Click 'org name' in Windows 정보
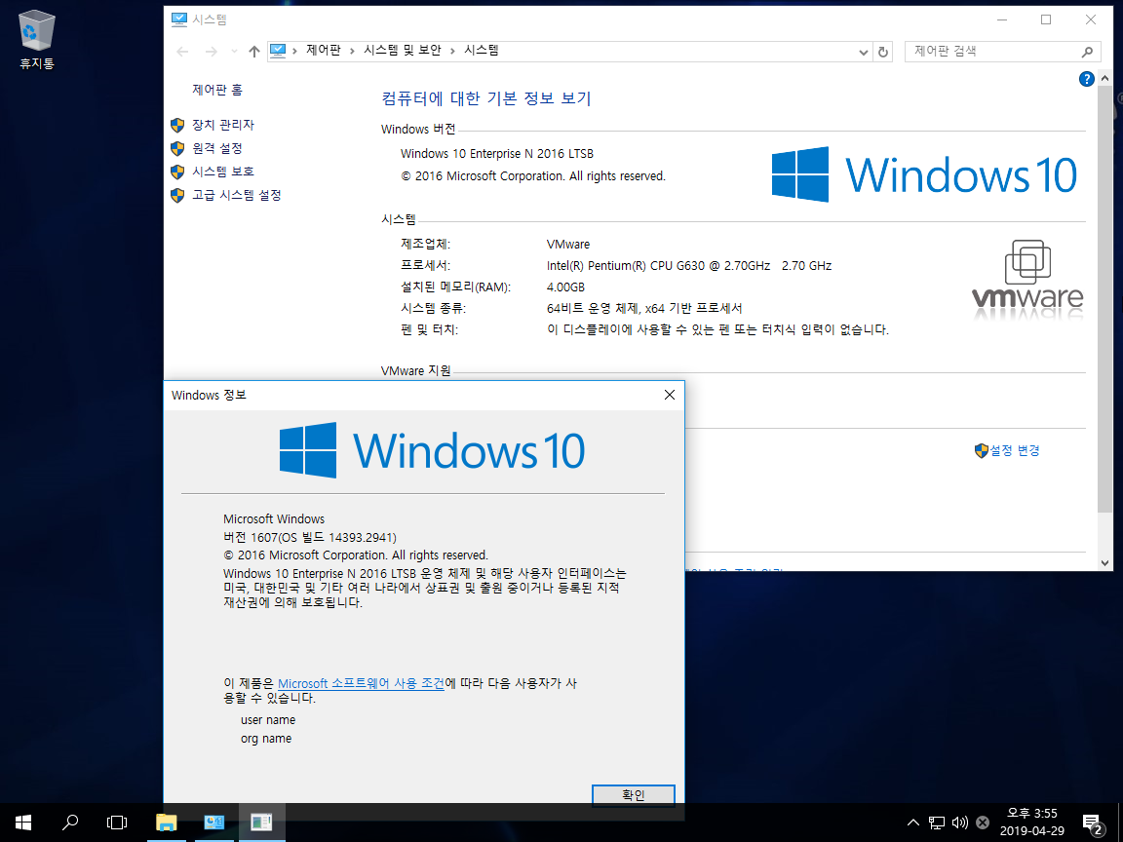1123x842 pixels. click(266, 739)
